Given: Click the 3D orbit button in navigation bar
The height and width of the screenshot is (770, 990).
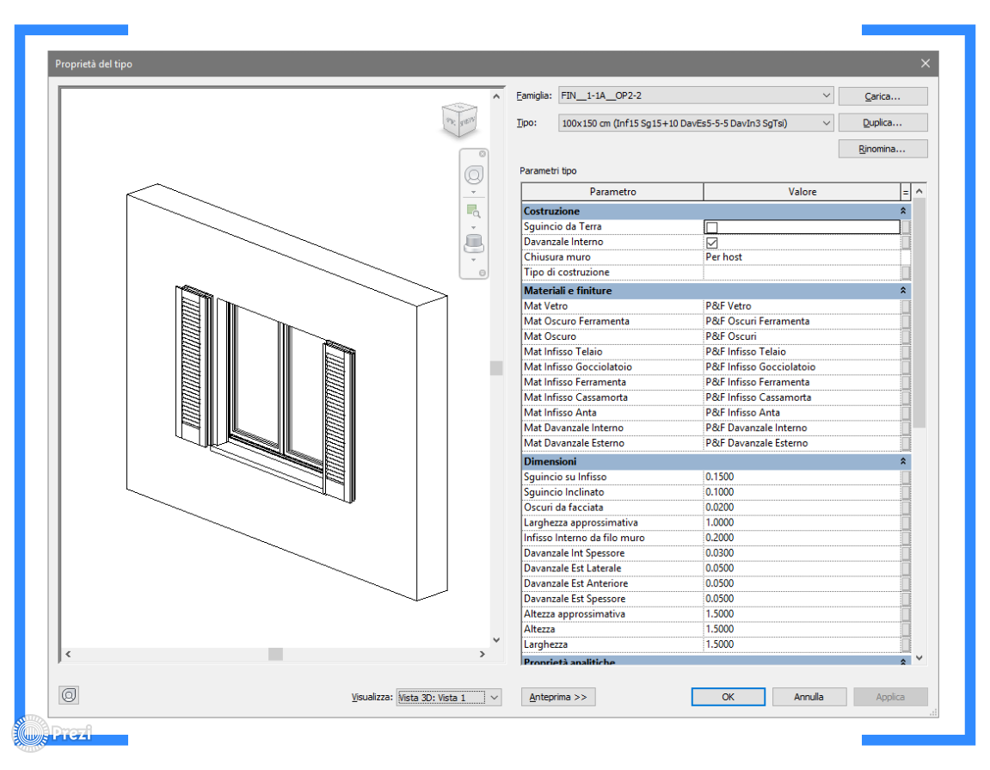Looking at the screenshot, I should pyautogui.click(x=472, y=243).
